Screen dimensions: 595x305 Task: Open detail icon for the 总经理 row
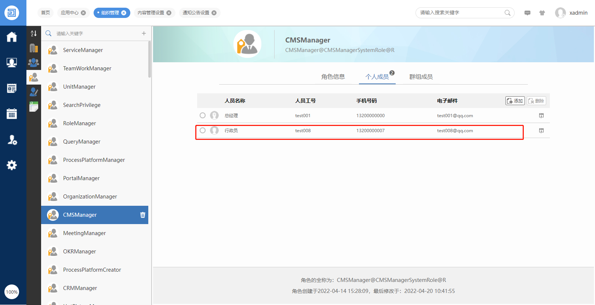541,116
